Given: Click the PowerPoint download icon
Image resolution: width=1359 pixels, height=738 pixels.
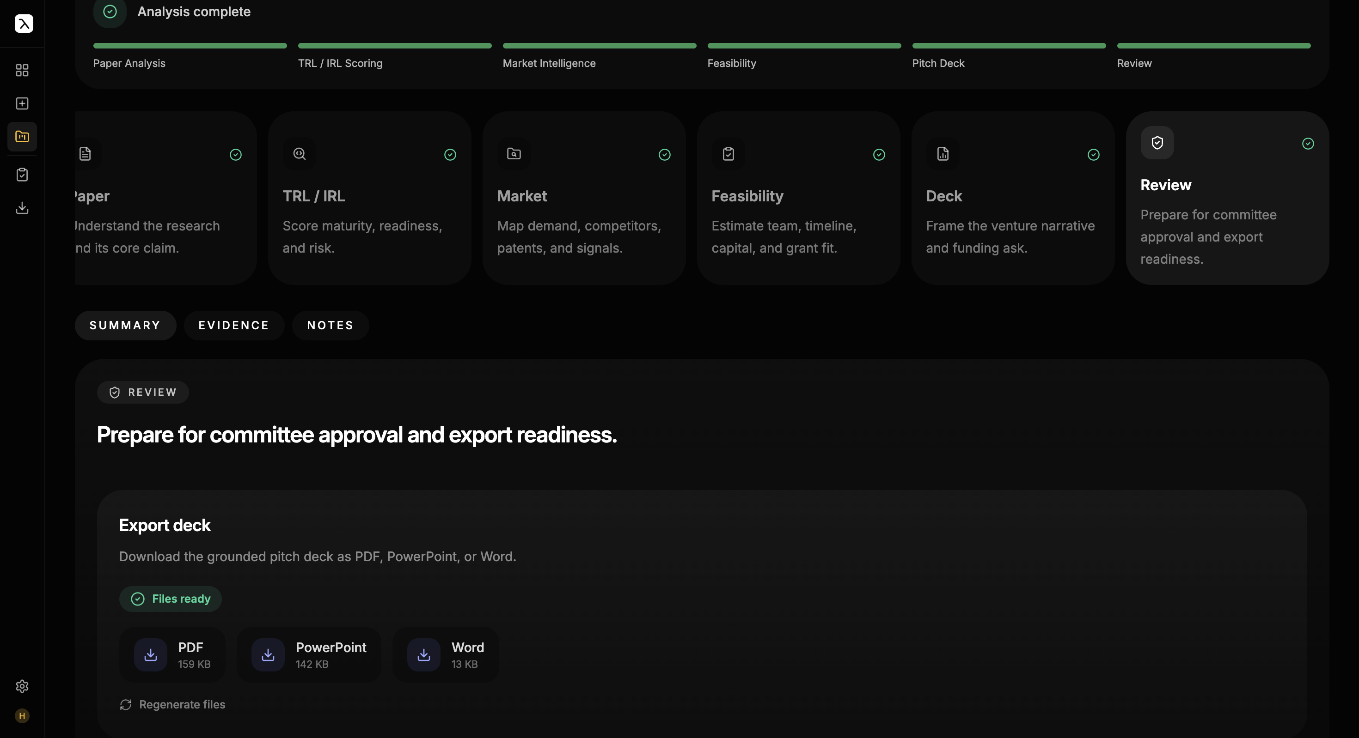Looking at the screenshot, I should coord(268,655).
